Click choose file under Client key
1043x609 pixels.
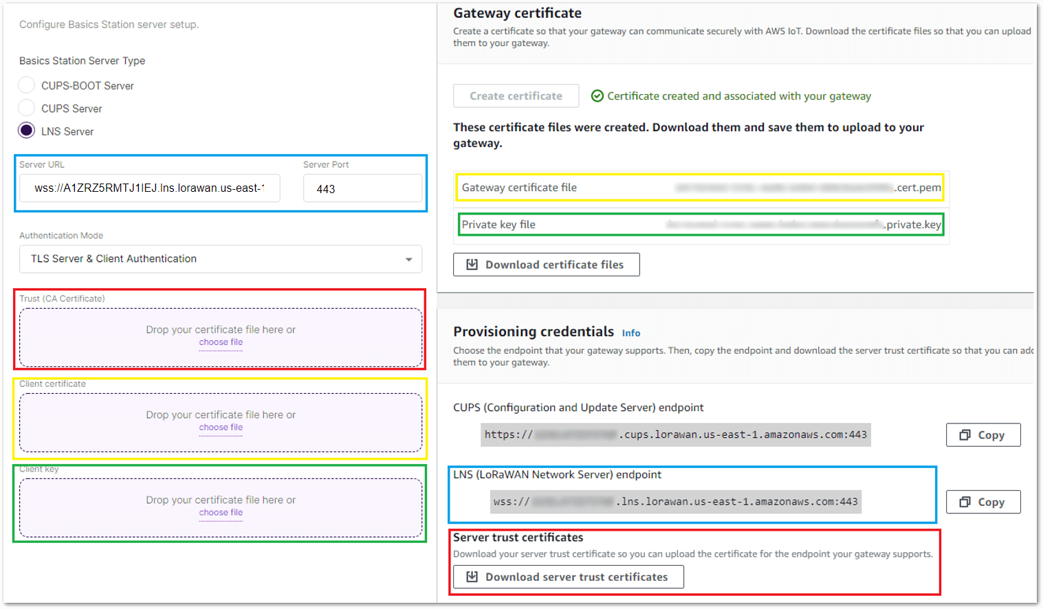(221, 513)
